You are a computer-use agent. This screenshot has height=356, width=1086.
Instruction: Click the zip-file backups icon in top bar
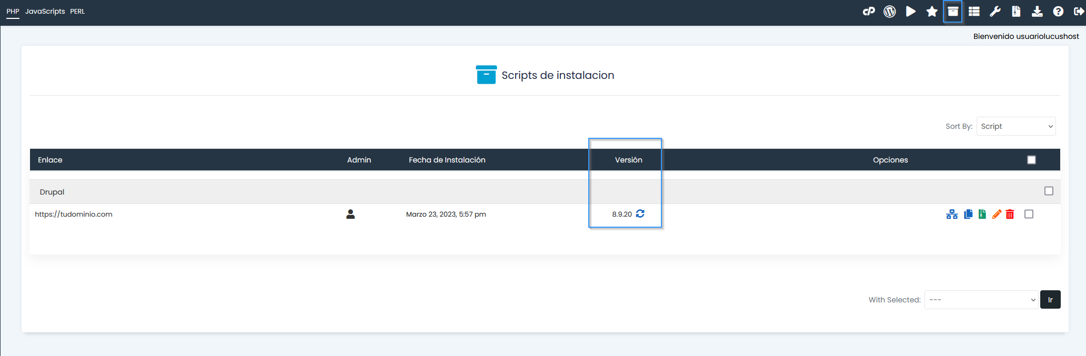[1016, 12]
